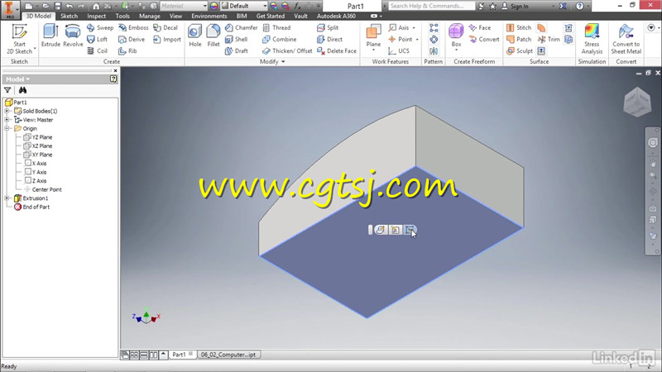
Task: Open the Model browser dropdown
Action: coord(17,79)
